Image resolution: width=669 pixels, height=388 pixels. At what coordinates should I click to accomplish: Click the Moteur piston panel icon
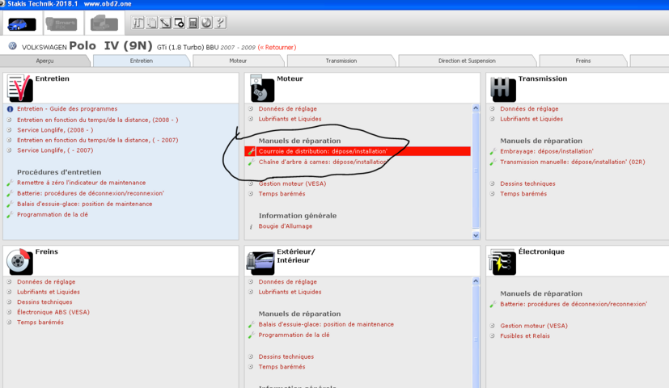pyautogui.click(x=262, y=88)
